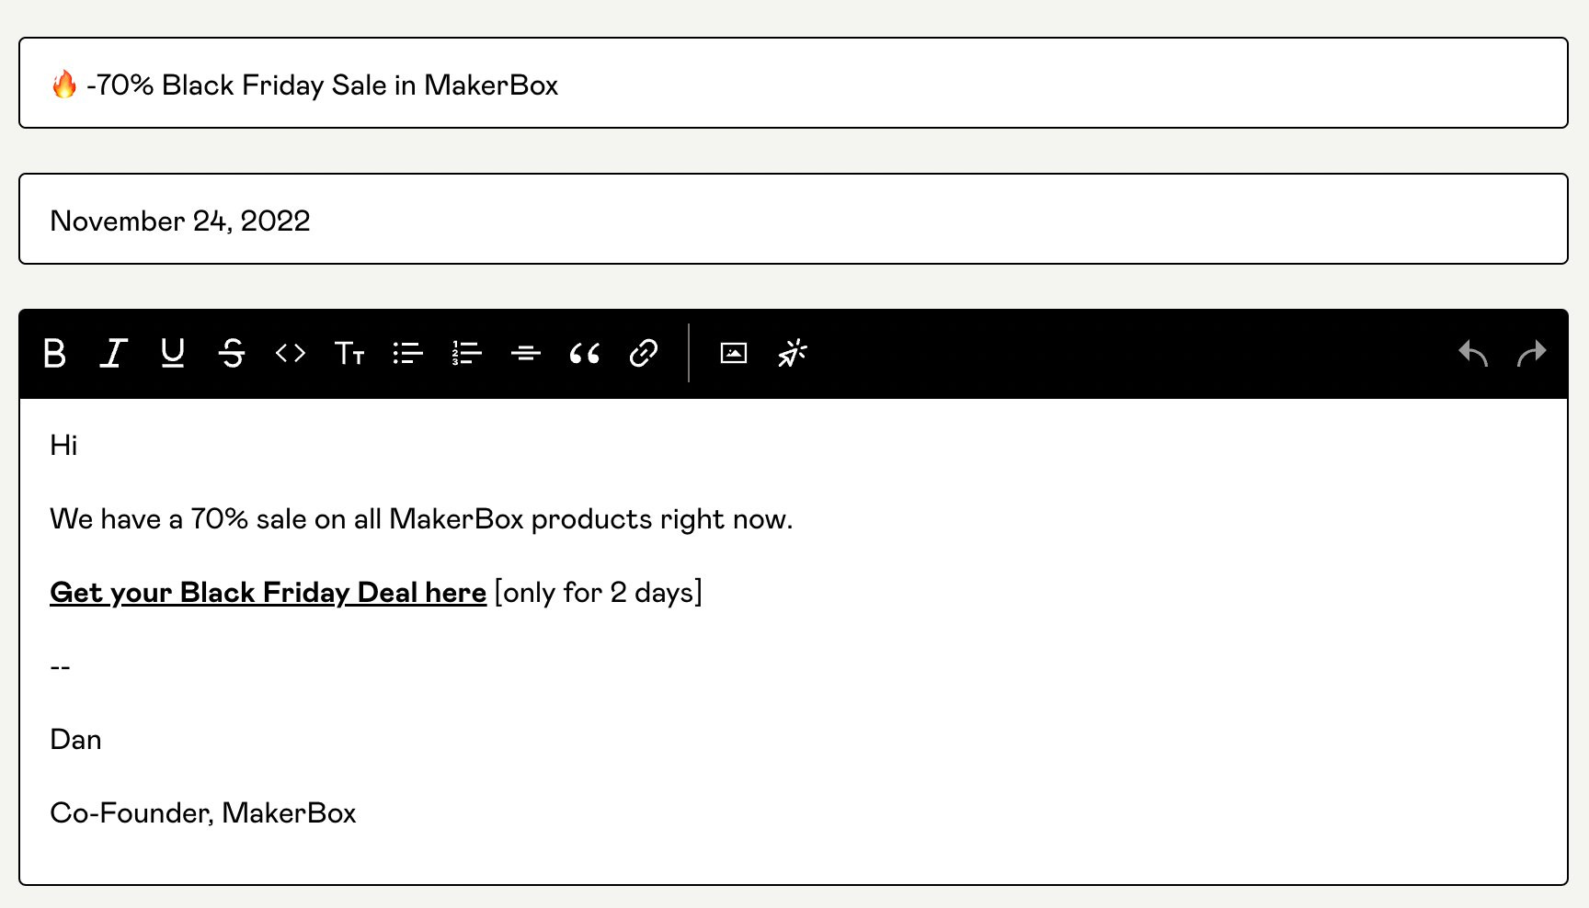
Task: Create a bulleted list
Action: (x=408, y=353)
